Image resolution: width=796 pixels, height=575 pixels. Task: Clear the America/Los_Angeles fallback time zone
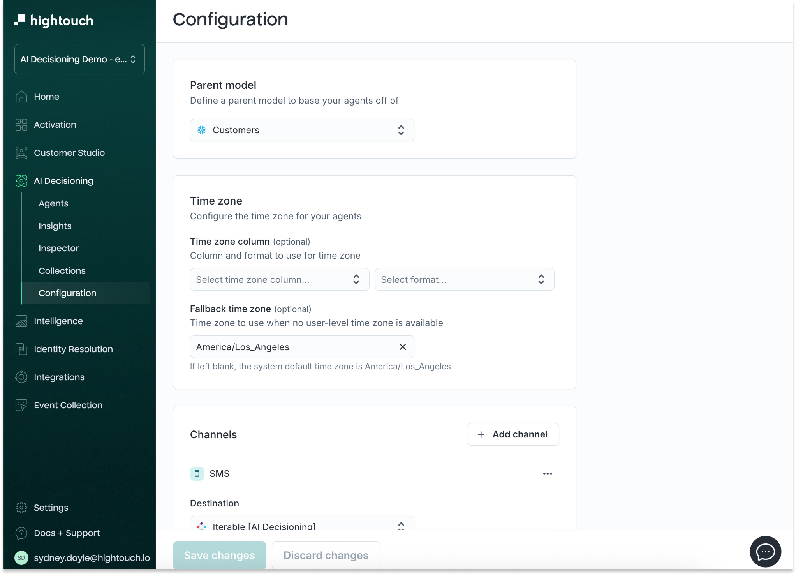[403, 347]
